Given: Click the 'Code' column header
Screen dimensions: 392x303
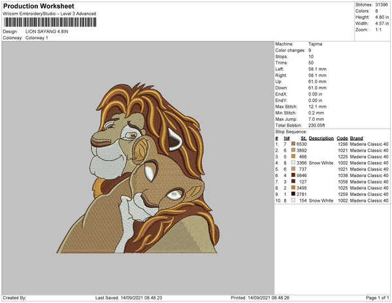Looking at the screenshot, I should 342,138.
